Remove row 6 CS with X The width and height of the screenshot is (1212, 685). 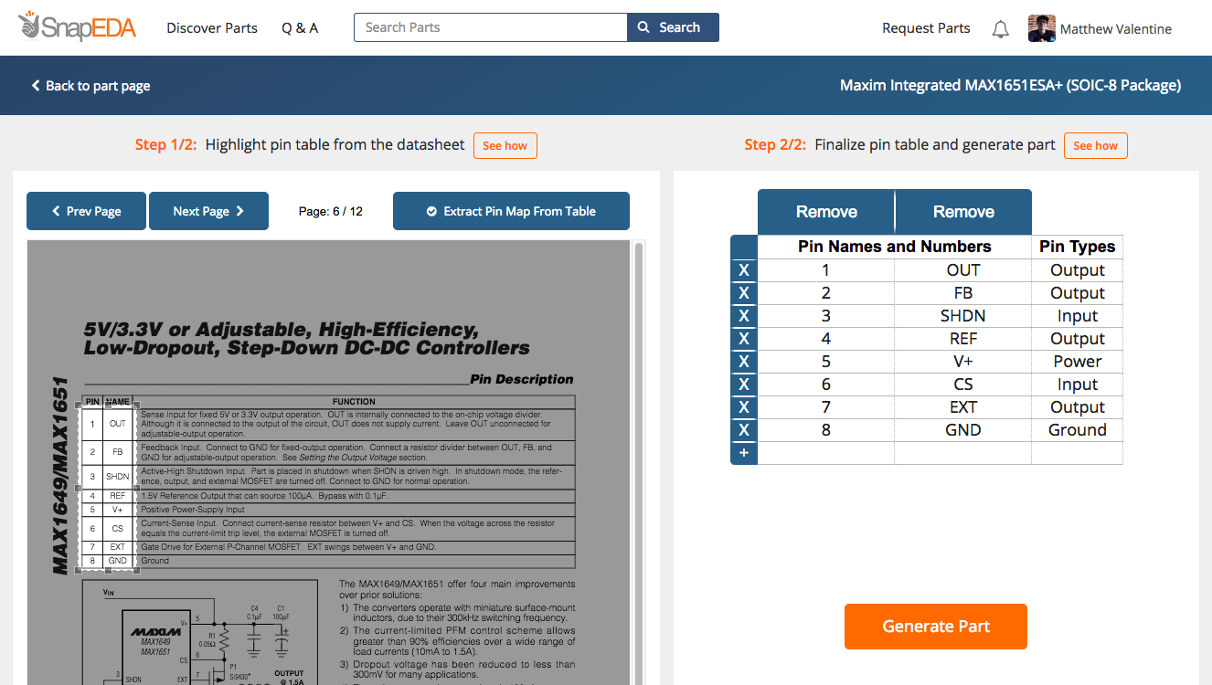pos(744,385)
